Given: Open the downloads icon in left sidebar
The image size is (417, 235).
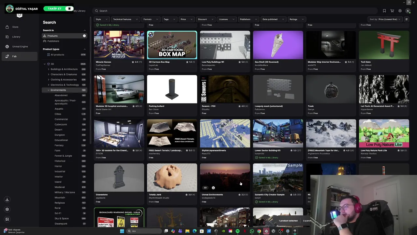Looking at the screenshot, I should coord(7,199).
